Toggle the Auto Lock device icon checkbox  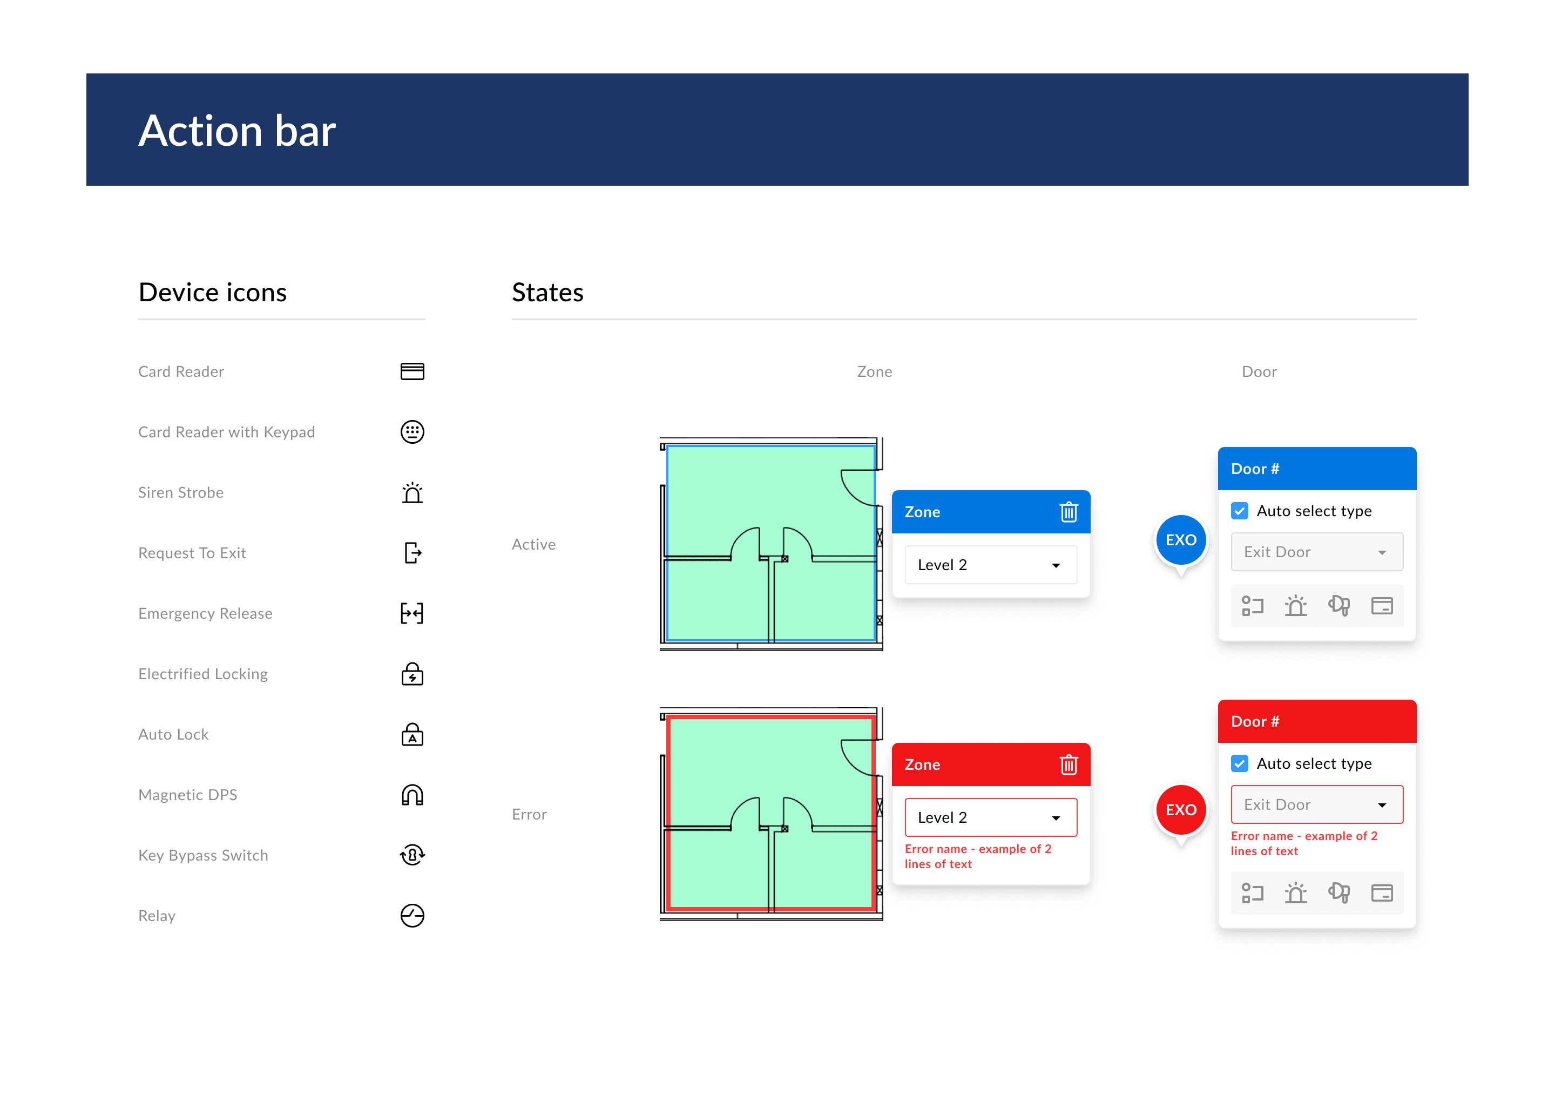413,734
